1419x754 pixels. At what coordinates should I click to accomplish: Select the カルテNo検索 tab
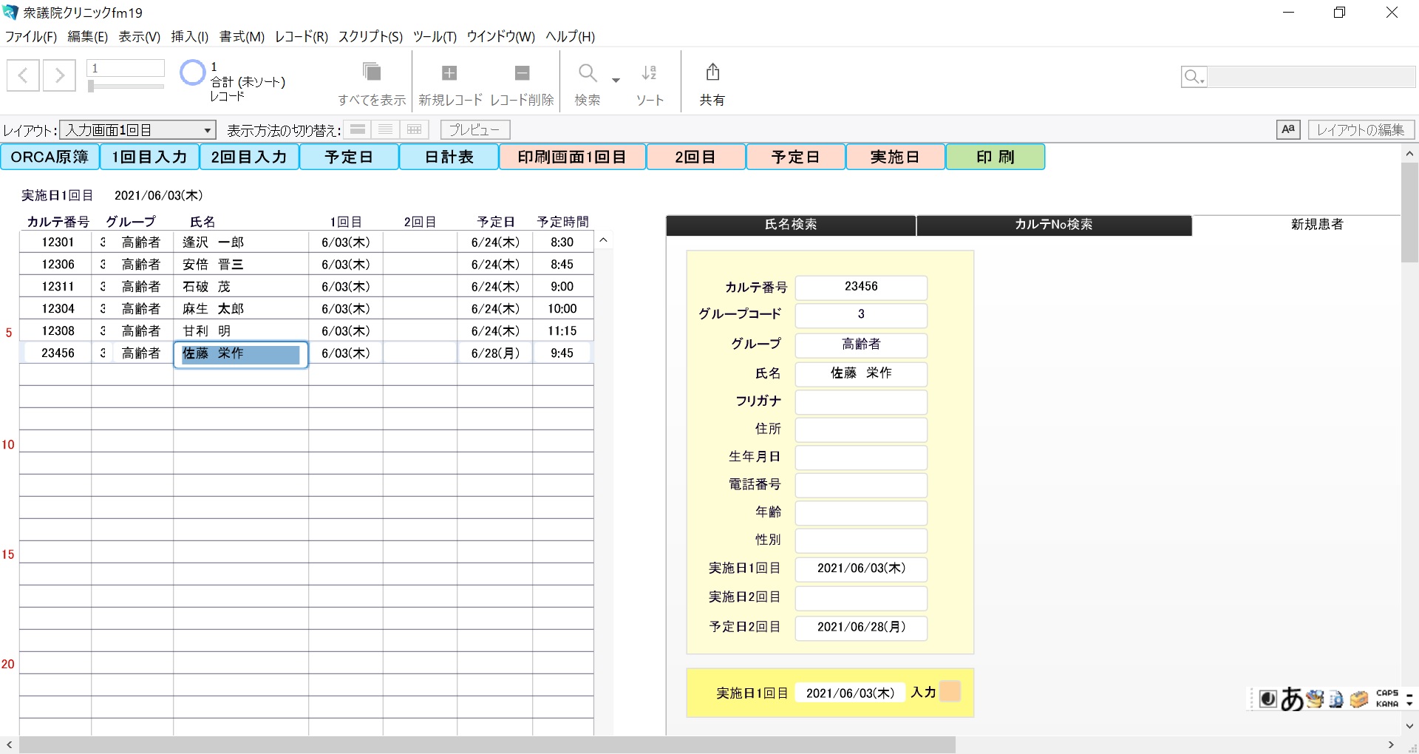click(1054, 225)
